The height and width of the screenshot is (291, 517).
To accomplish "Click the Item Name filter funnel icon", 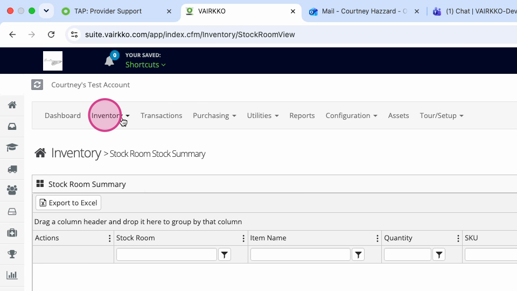I will pyautogui.click(x=359, y=255).
